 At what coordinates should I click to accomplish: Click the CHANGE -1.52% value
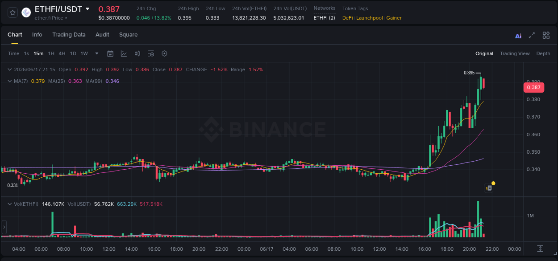pos(219,69)
